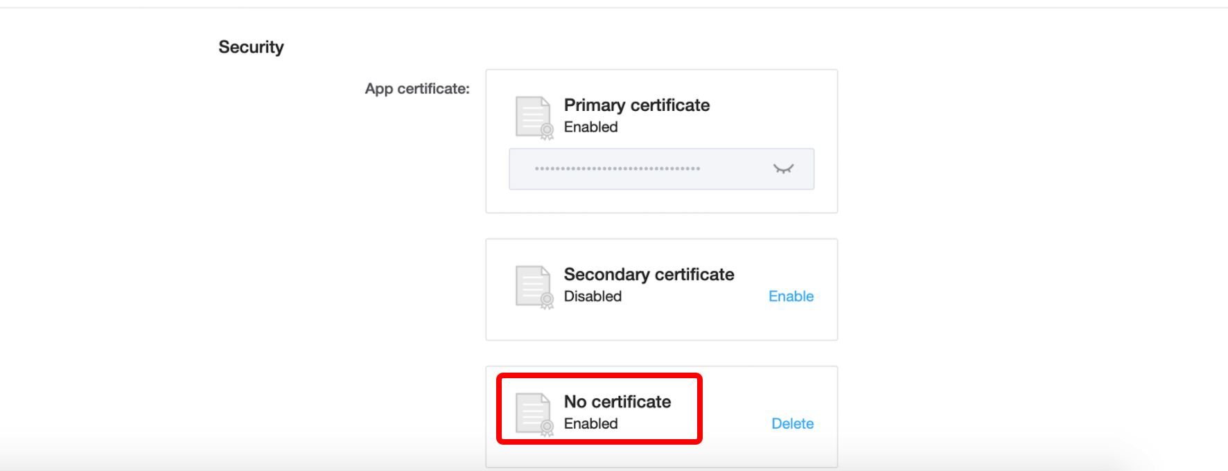
Task: Click the Security section heading
Action: pyautogui.click(x=251, y=47)
